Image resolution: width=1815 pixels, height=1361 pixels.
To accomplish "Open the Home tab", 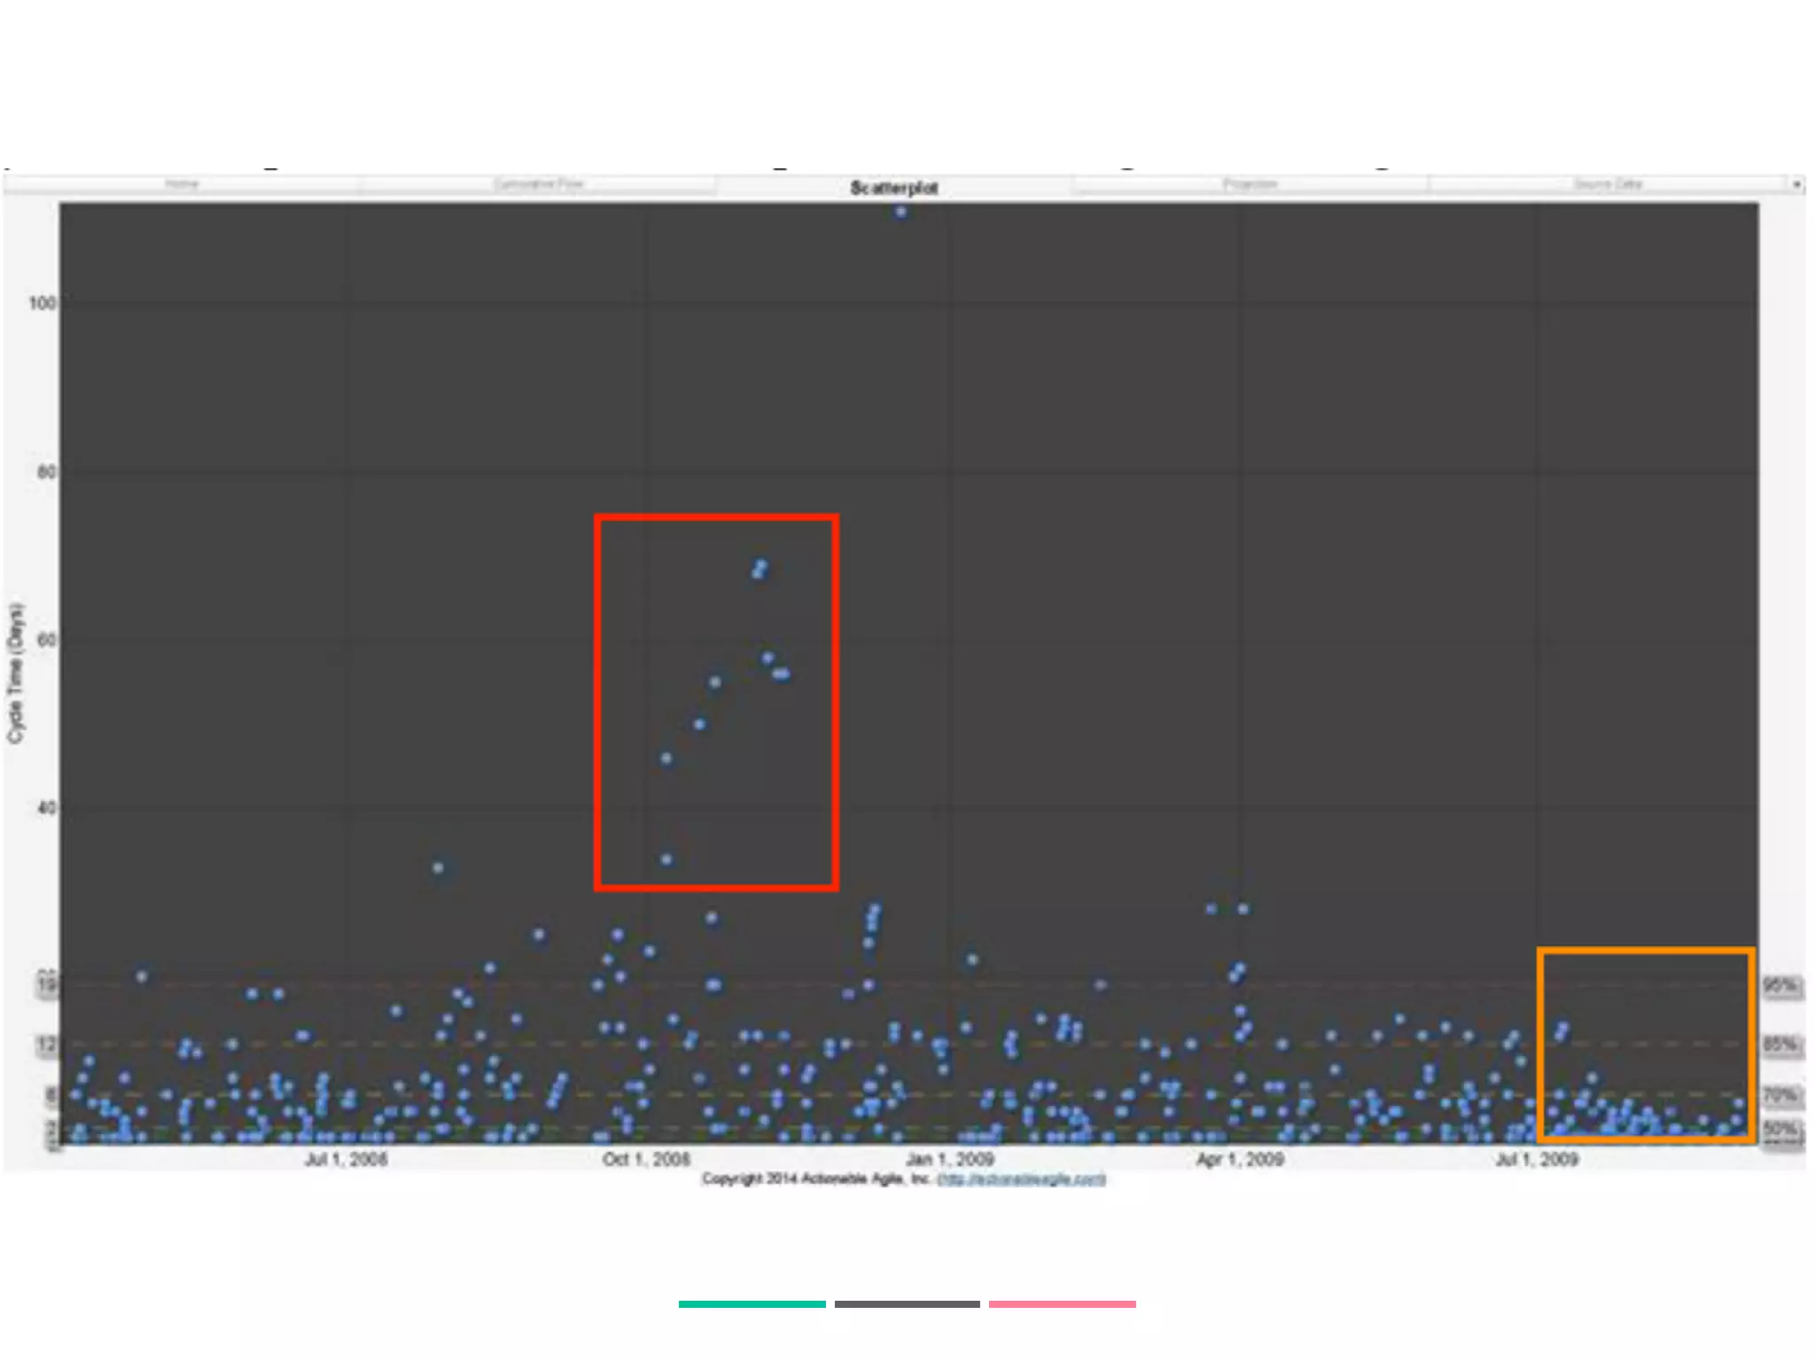I will click(x=182, y=184).
